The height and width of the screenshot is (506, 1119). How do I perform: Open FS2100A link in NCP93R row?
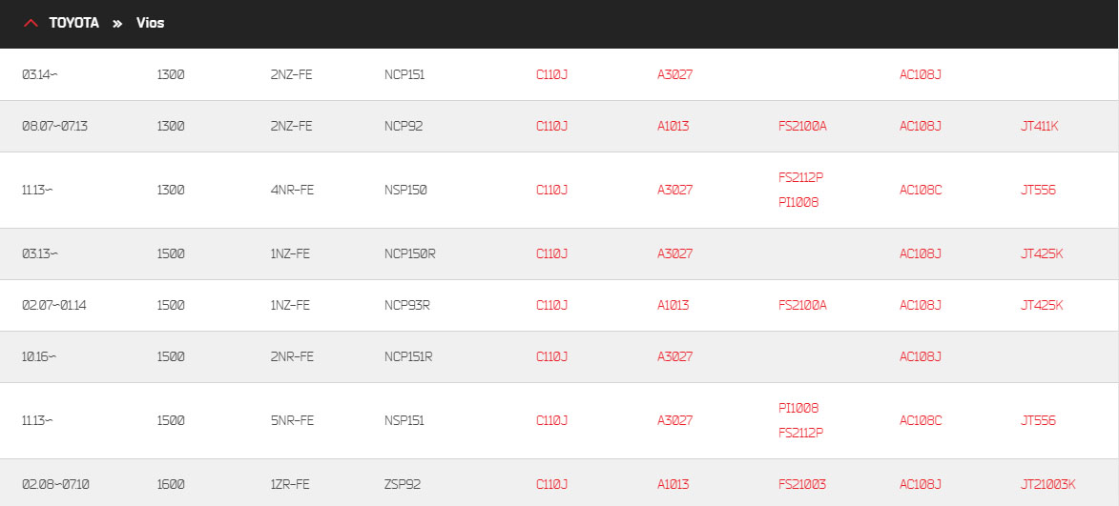click(x=803, y=305)
